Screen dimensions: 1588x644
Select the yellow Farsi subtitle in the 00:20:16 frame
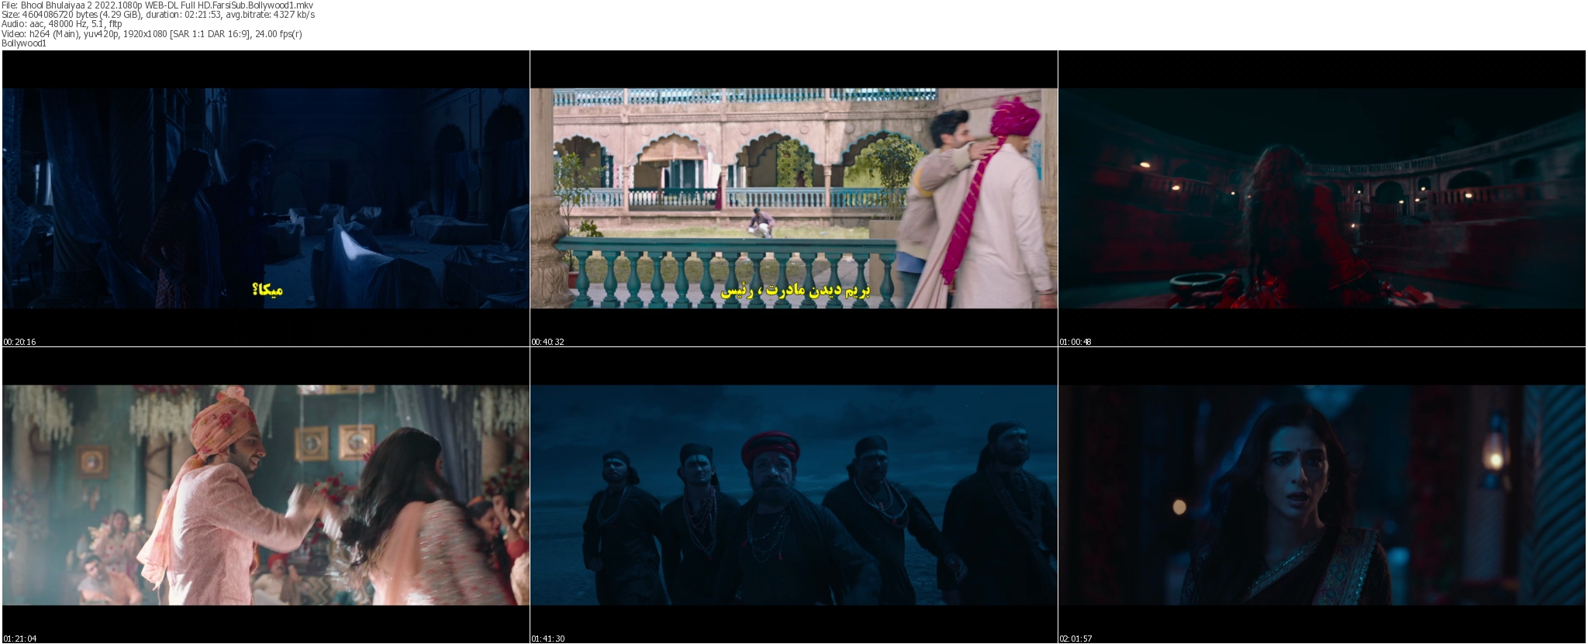point(268,291)
